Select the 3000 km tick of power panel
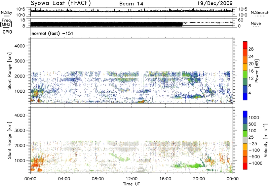 pyautogui.click(x=20, y=61)
